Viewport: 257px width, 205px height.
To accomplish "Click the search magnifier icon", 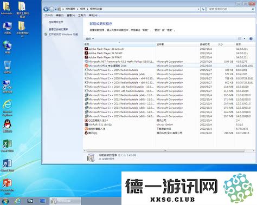I will [x=253, y=9].
